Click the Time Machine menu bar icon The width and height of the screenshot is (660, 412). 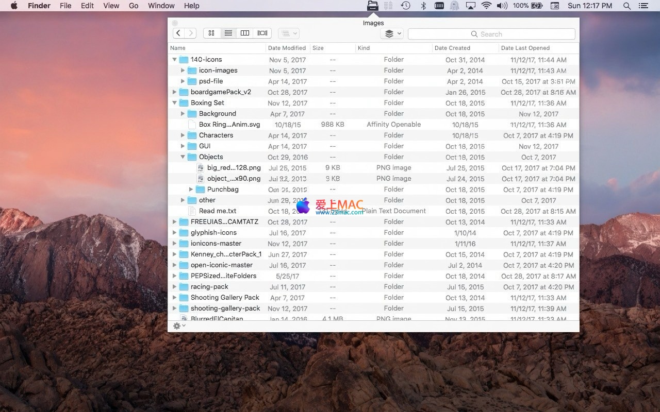(406, 6)
